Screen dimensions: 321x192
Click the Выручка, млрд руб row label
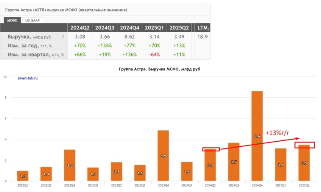[29, 37]
